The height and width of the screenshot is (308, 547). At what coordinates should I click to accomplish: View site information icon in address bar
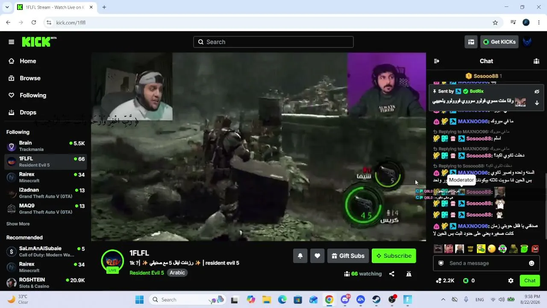[x=49, y=23]
